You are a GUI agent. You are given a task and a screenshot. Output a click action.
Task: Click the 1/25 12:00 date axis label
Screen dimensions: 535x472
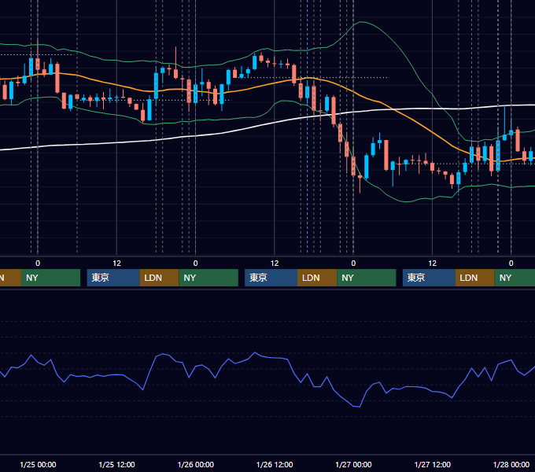click(x=116, y=464)
